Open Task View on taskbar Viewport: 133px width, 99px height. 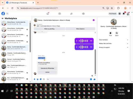(x=12, y=91)
